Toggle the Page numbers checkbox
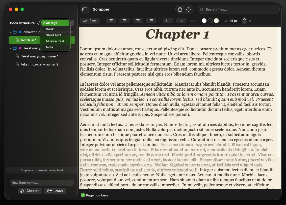286x205 pixels. click(x=83, y=195)
